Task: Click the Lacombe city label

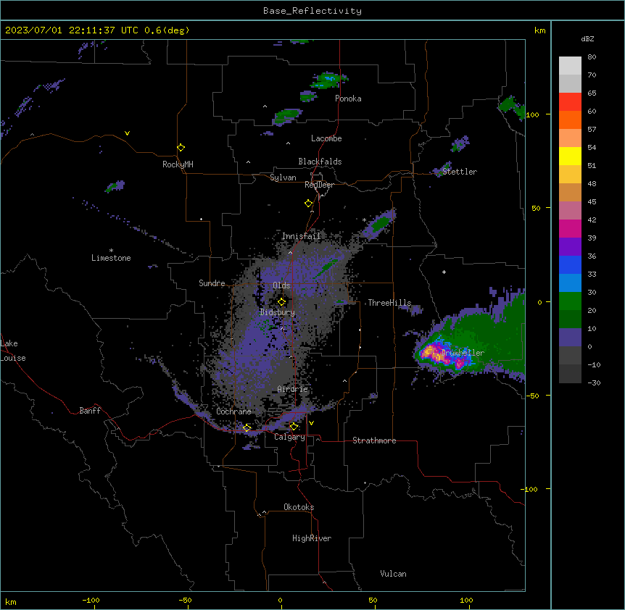Action: pos(326,138)
